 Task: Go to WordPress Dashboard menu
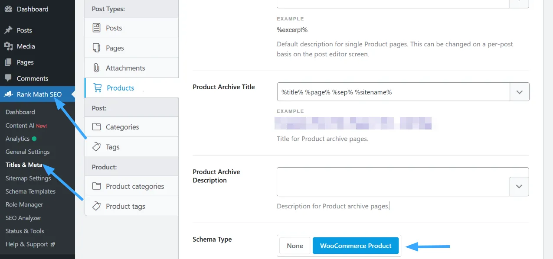[x=37, y=9]
